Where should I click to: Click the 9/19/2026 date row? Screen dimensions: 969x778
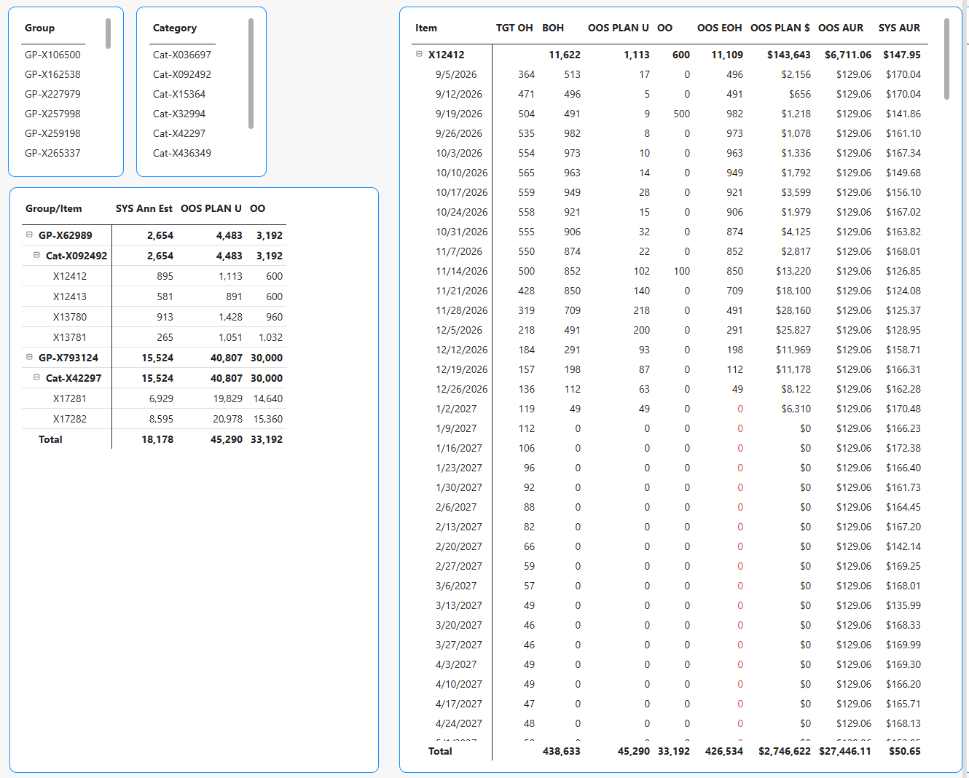tap(459, 114)
